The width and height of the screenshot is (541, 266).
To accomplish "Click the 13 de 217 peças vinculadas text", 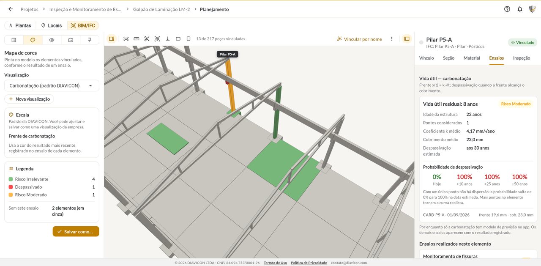I will (221, 39).
